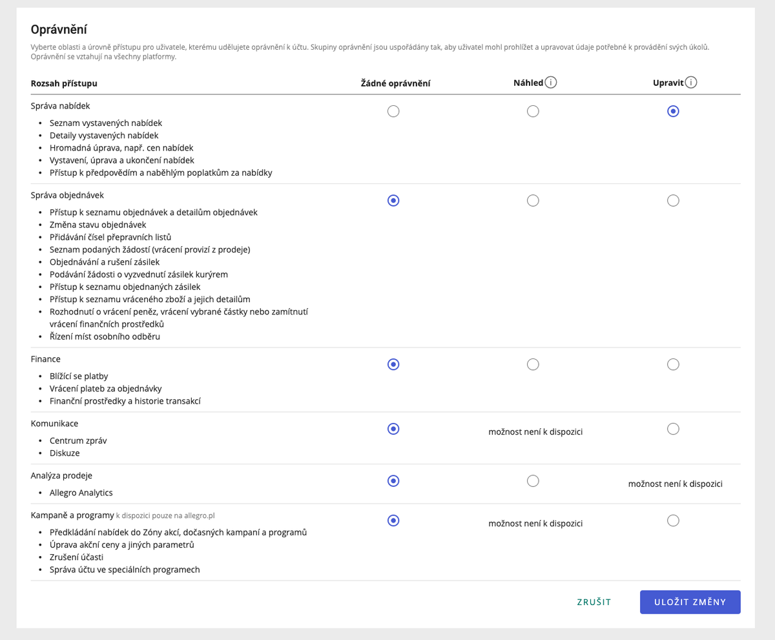Click 'Přístup k seznamu objednaných zásilek' item
This screenshot has height=640, width=775.
coord(125,287)
